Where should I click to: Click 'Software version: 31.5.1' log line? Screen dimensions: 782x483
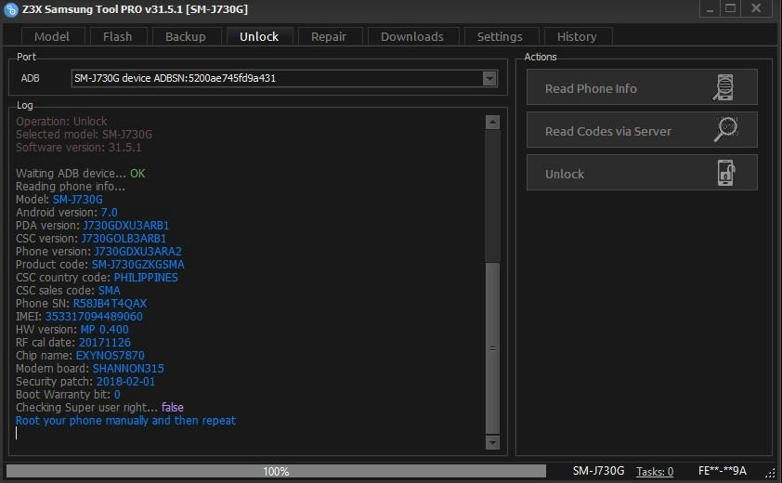coord(78,147)
